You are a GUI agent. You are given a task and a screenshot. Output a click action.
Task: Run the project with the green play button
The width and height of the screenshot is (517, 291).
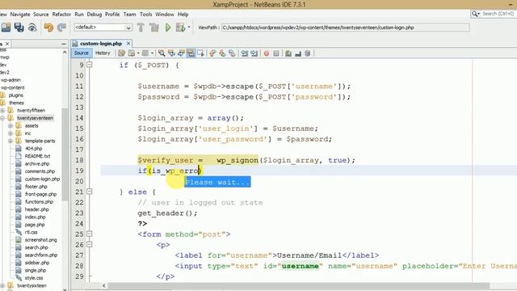168,27
